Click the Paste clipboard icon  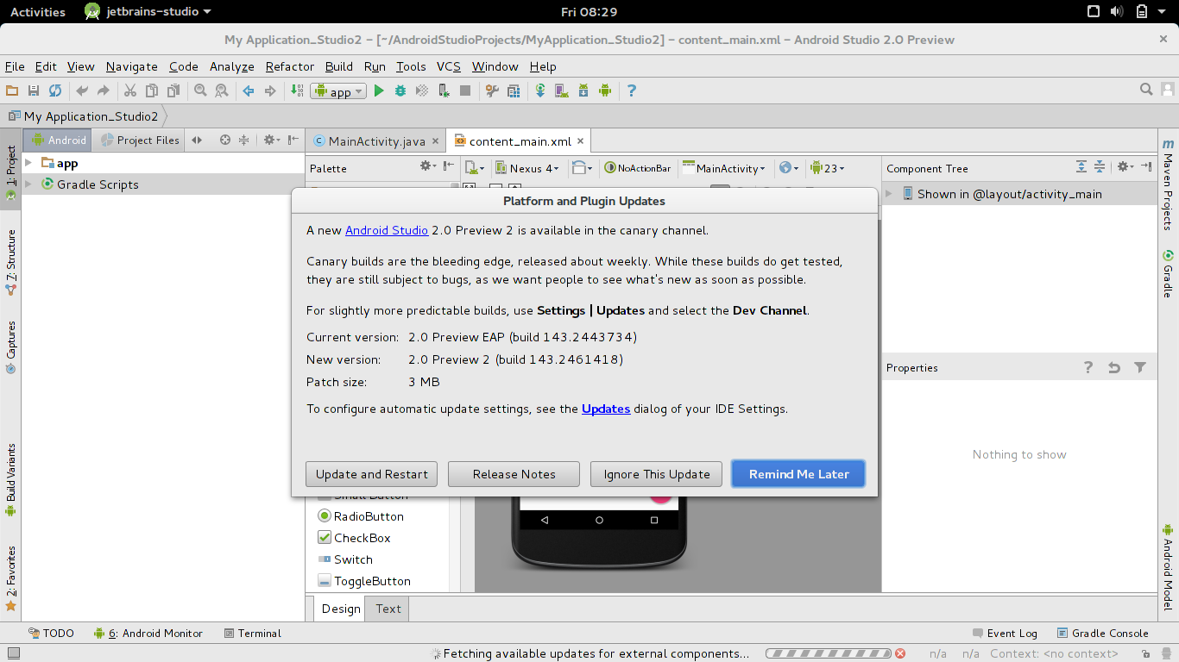pos(173,91)
